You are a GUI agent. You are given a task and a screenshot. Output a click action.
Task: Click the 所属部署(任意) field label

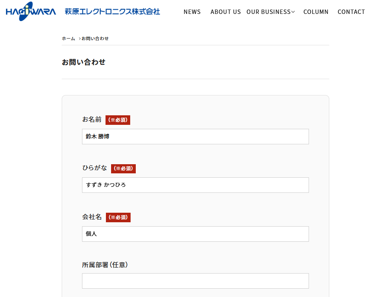click(x=105, y=265)
